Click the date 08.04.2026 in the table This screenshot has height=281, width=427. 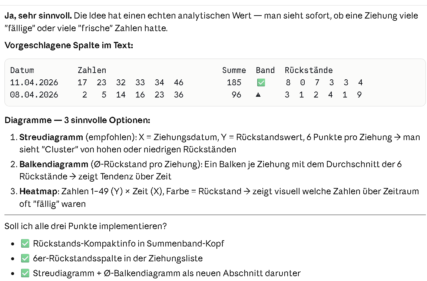pyautogui.click(x=34, y=95)
